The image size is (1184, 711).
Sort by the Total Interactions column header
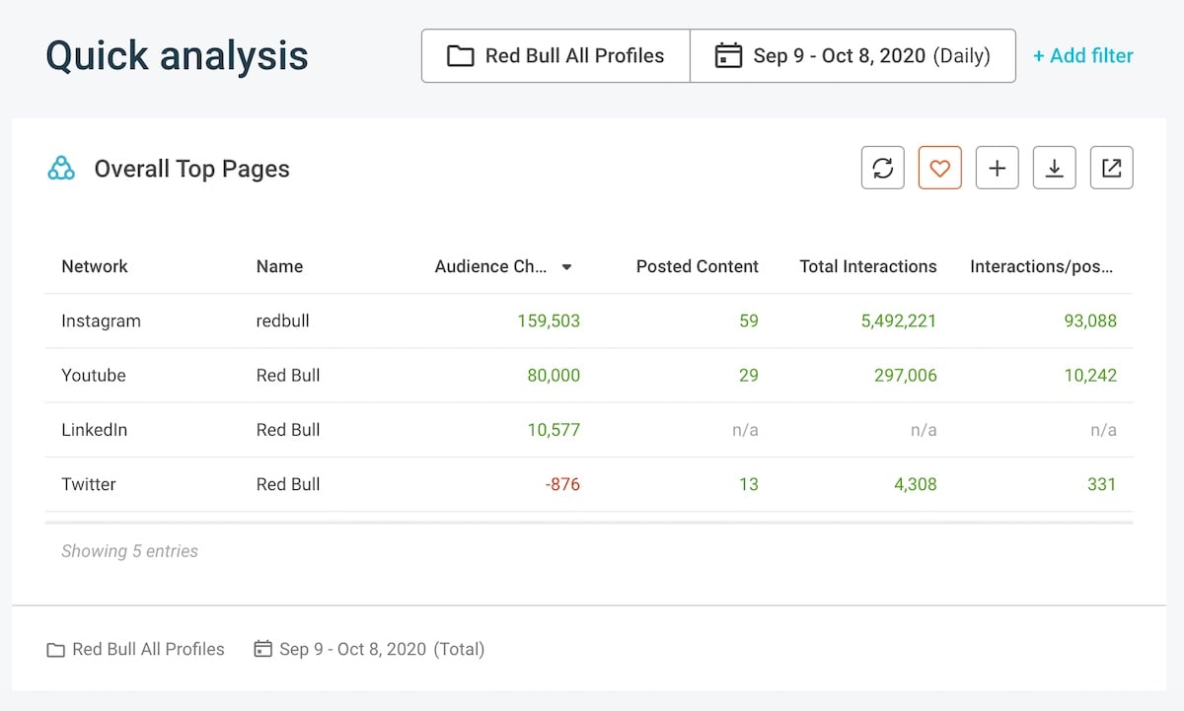[x=868, y=266]
